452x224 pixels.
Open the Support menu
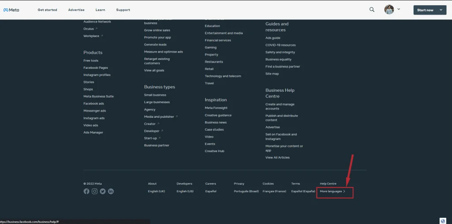coord(123,10)
